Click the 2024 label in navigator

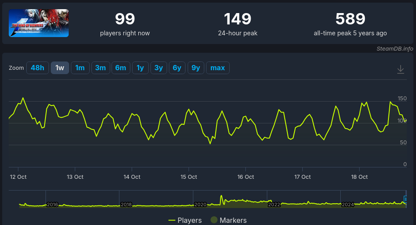(348, 205)
